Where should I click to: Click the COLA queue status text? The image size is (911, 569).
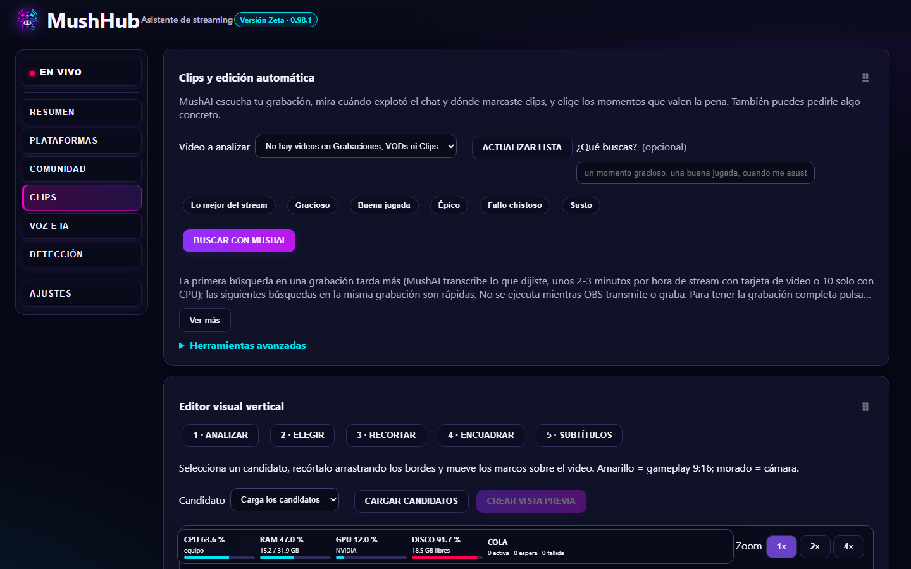click(526, 548)
